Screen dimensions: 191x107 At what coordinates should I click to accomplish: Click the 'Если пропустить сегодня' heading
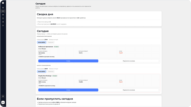pos(55,99)
